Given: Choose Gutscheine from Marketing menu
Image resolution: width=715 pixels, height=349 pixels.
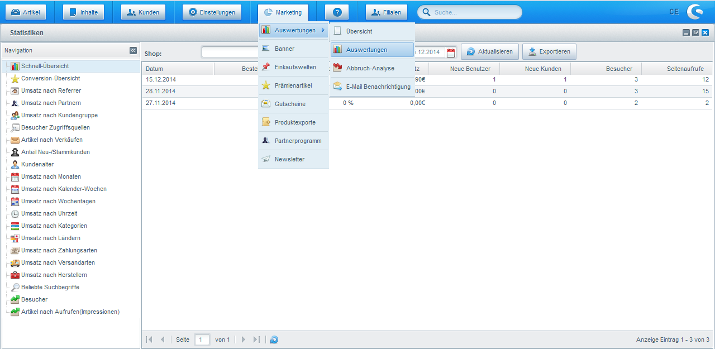Looking at the screenshot, I should click(289, 104).
